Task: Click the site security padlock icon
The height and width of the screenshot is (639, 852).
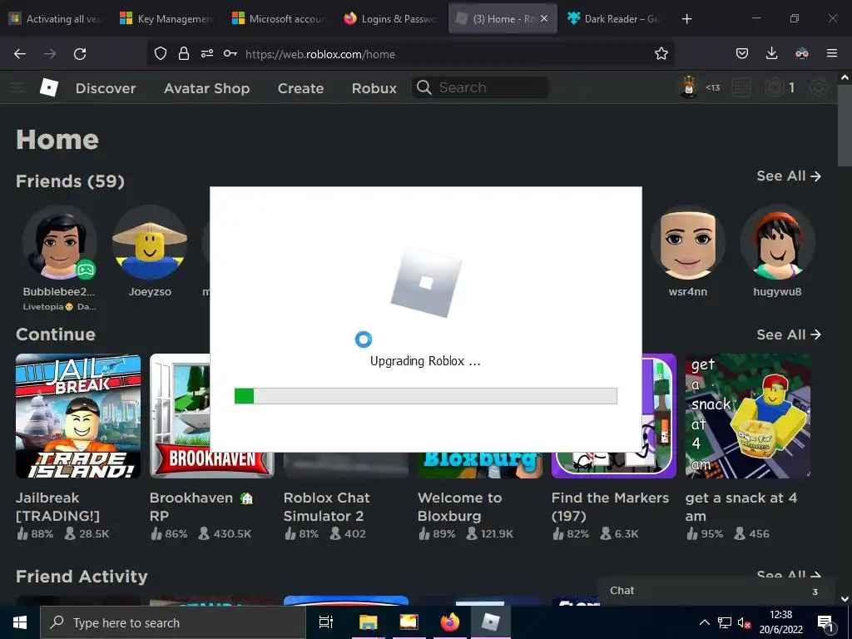Action: [184, 54]
